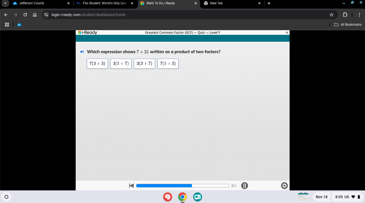Select answer 7(1 + 3)
365x203 pixels.
(x=168, y=64)
